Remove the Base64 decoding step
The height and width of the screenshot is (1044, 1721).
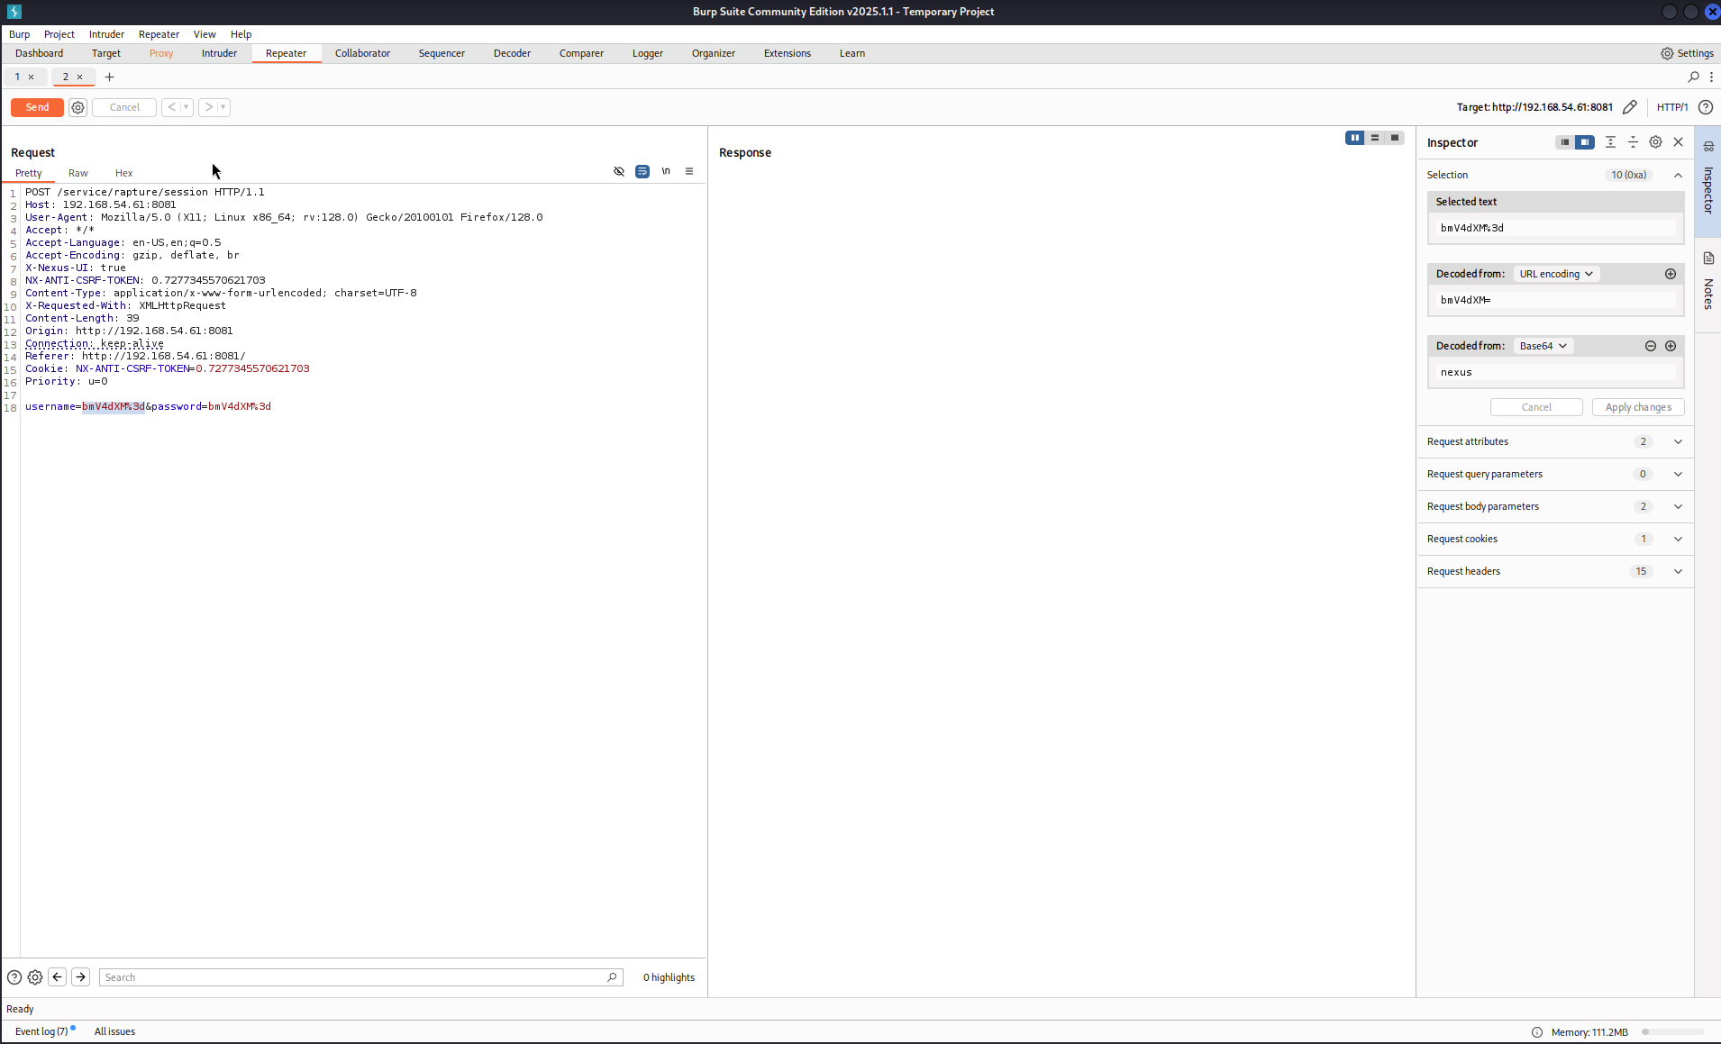tap(1651, 346)
